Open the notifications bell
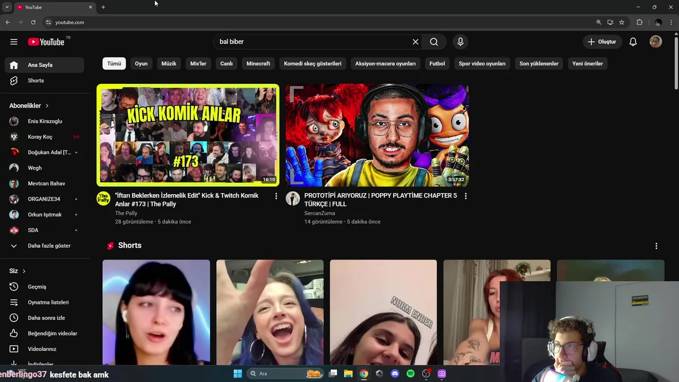The height and width of the screenshot is (382, 679). point(633,42)
